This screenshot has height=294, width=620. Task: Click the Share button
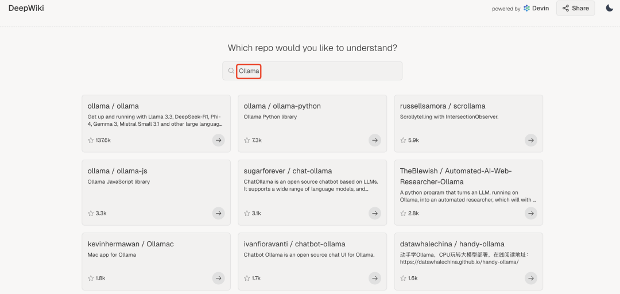[575, 8]
